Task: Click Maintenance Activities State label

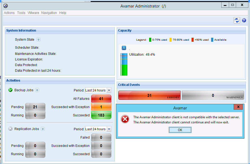Action: [36, 54]
